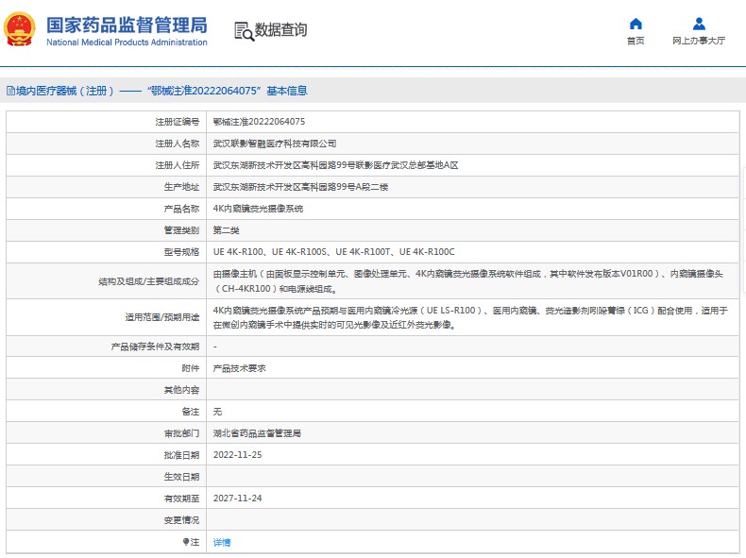Click the 产品技术要求 attachment value
Screen dimensions: 746x558
(x=239, y=368)
